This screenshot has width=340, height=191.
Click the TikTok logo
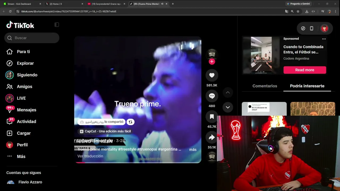click(x=20, y=25)
